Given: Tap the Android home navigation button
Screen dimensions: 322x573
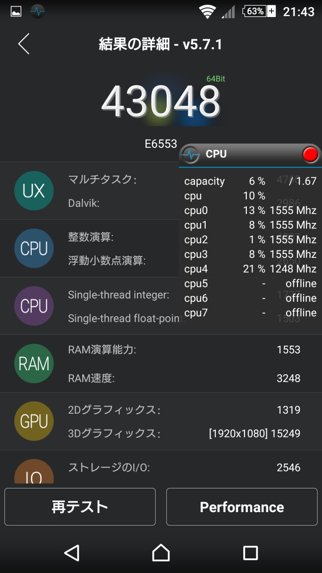Looking at the screenshot, I should [161, 553].
